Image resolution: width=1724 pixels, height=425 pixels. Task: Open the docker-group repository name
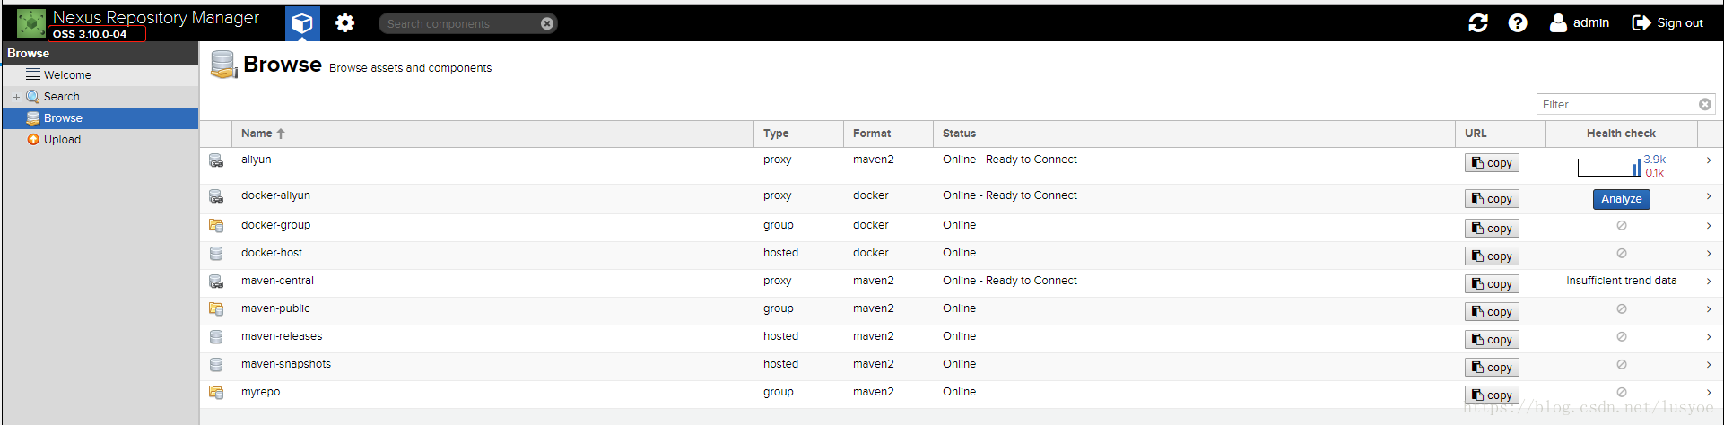[275, 225]
